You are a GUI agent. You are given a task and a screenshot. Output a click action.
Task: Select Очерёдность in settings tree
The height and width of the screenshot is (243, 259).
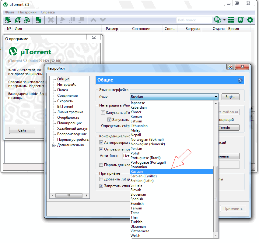coord(68,118)
